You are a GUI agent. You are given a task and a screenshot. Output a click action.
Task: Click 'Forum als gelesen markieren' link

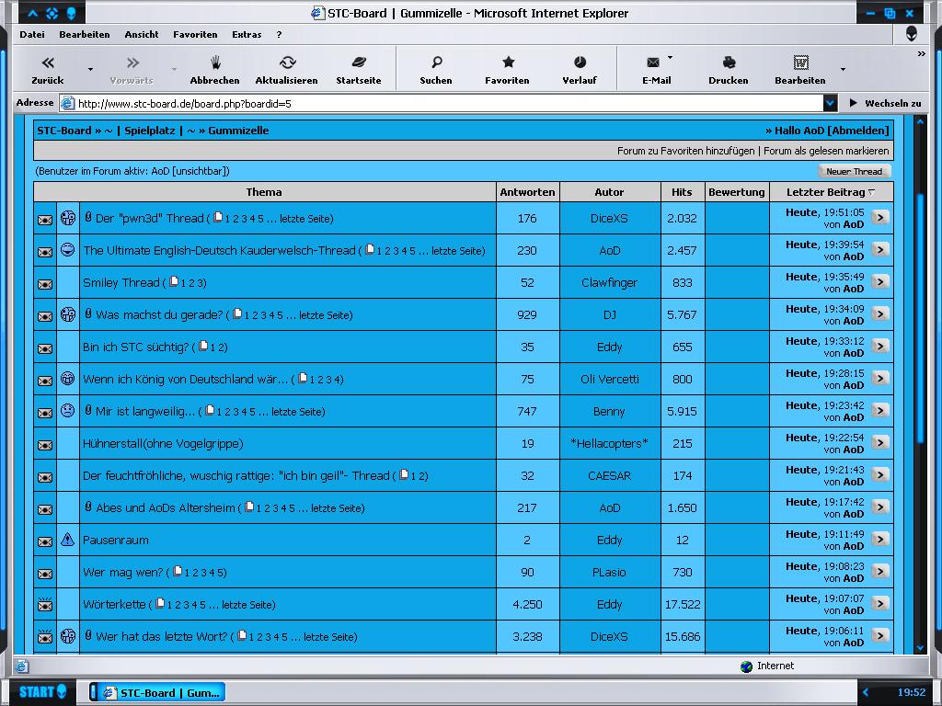click(x=826, y=151)
